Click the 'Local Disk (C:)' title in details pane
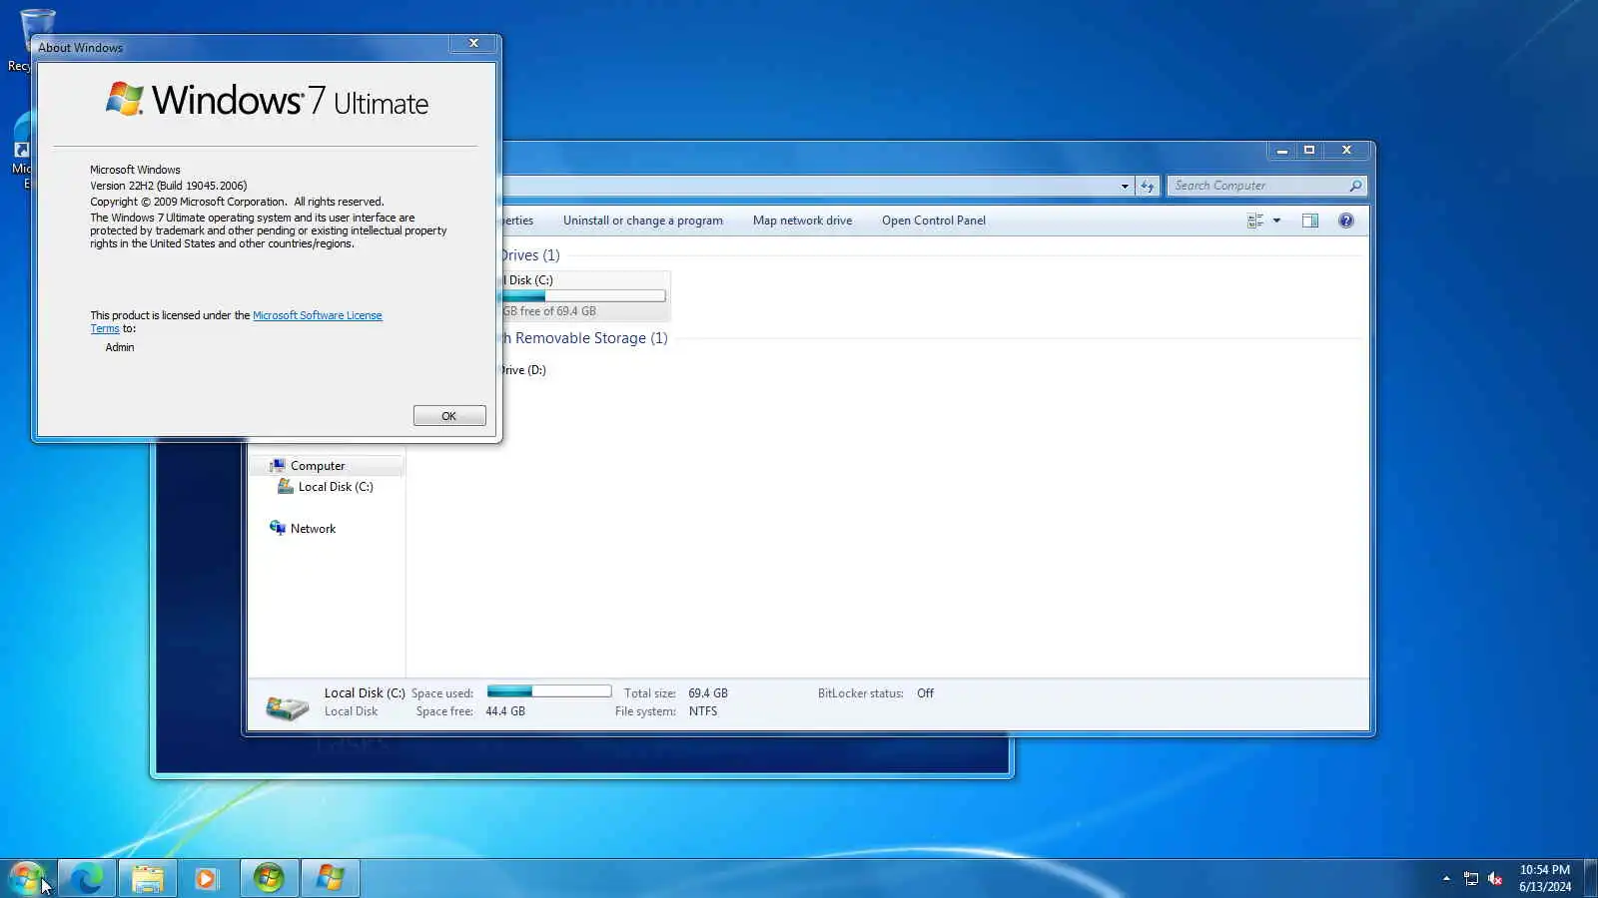The image size is (1598, 898). click(x=365, y=692)
